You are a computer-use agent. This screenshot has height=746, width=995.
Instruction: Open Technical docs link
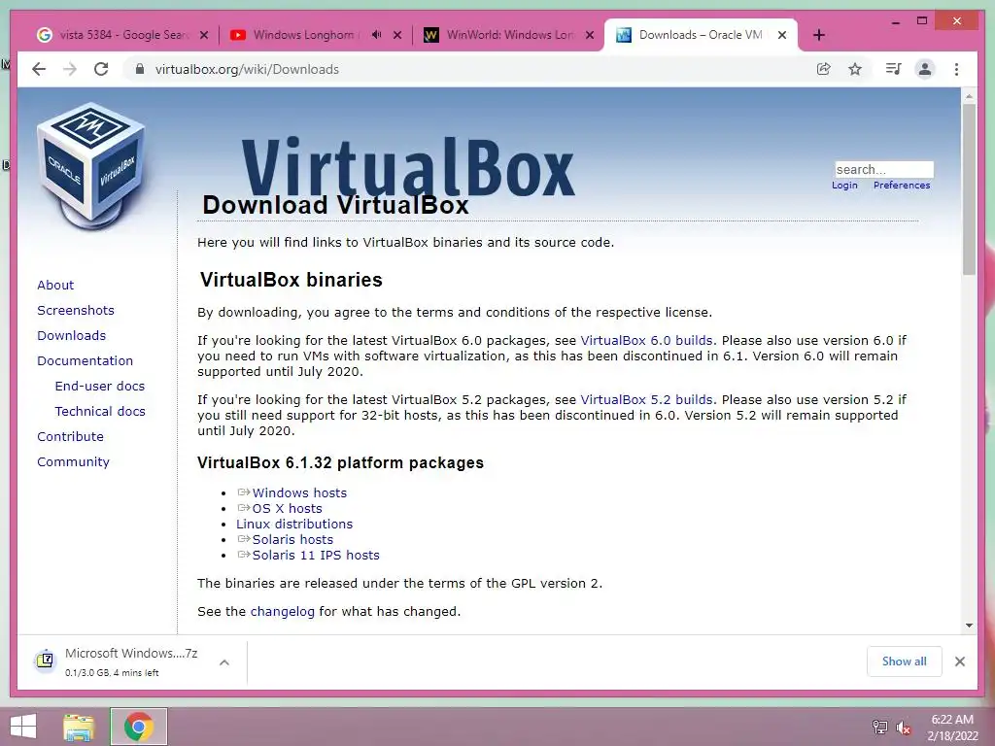[100, 412]
